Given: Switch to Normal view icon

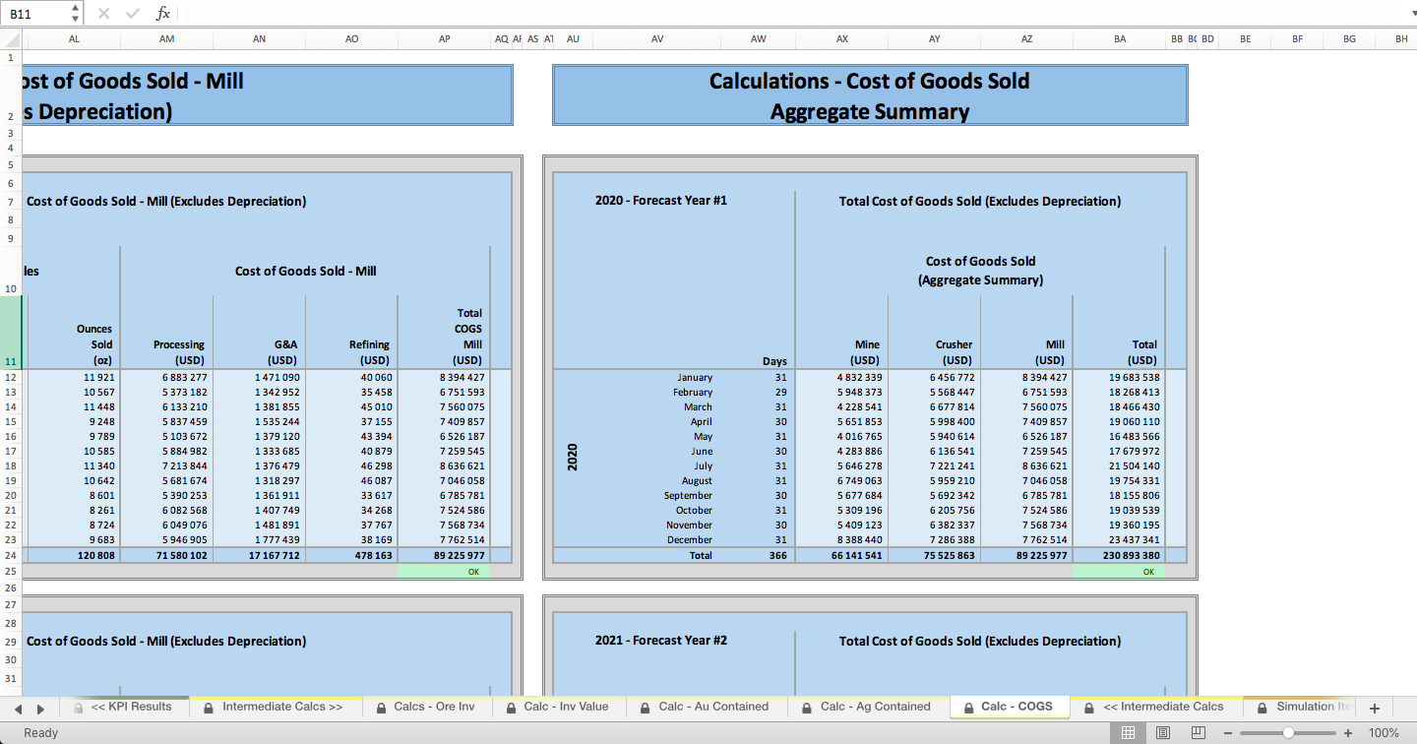Looking at the screenshot, I should click(1128, 732).
